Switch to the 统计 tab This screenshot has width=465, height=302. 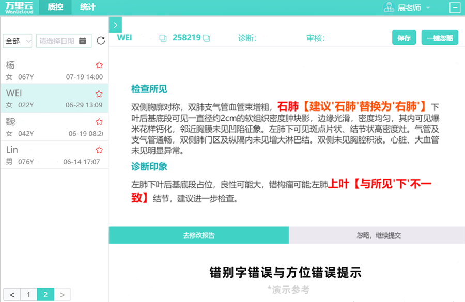coord(87,7)
